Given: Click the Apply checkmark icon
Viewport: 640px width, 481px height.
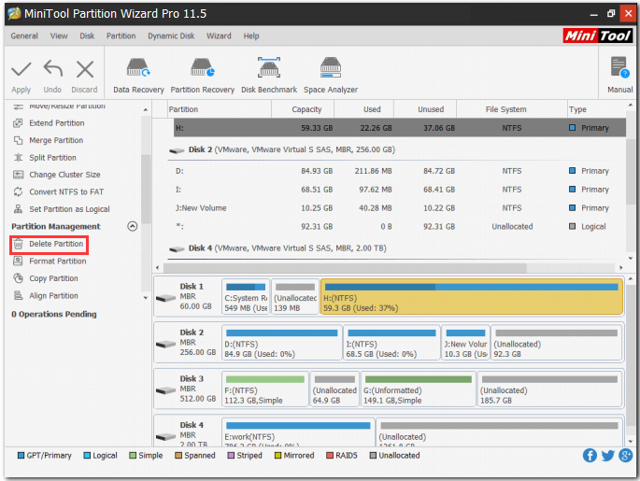Looking at the screenshot, I should [x=21, y=69].
